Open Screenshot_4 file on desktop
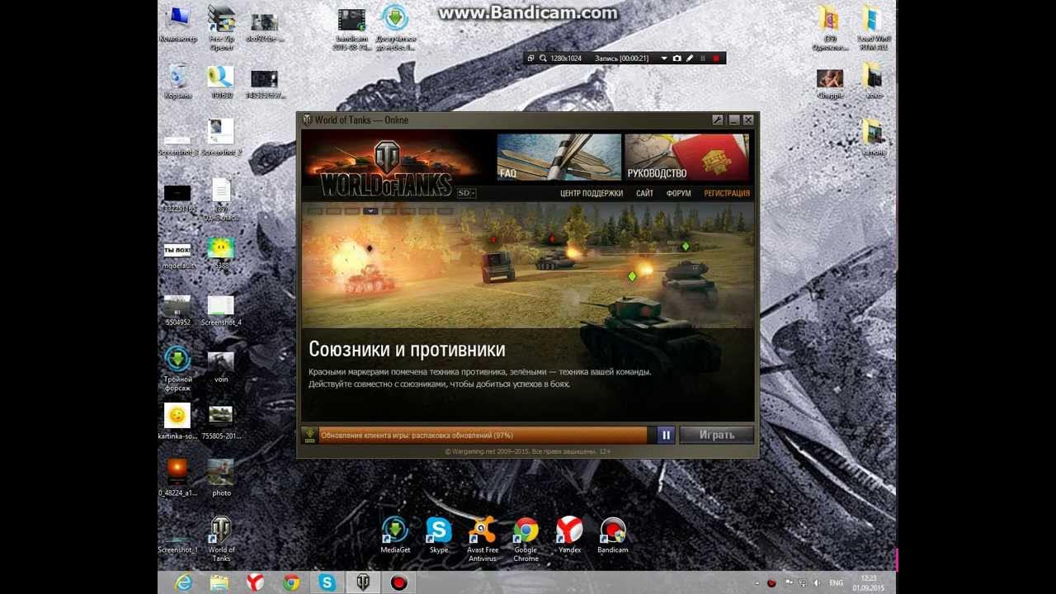Viewport: 1056px width, 594px height. tap(221, 311)
